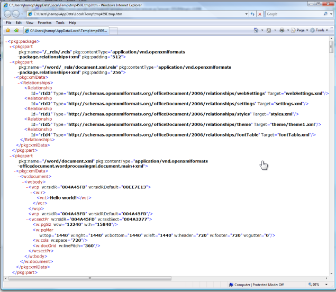The image size is (336, 292).
Task: Open the zoom level dropdown arrow
Action: (x=328, y=285)
